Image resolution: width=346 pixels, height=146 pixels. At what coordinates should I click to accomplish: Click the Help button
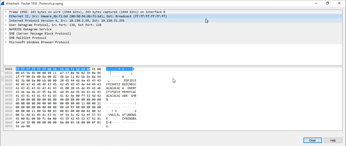(x=333, y=140)
